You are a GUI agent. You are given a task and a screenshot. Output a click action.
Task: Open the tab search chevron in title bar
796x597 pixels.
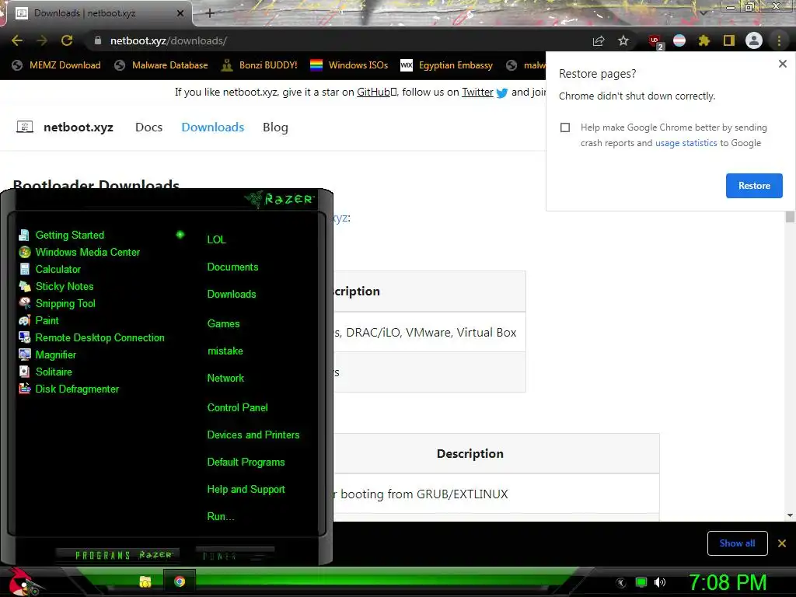(x=703, y=12)
